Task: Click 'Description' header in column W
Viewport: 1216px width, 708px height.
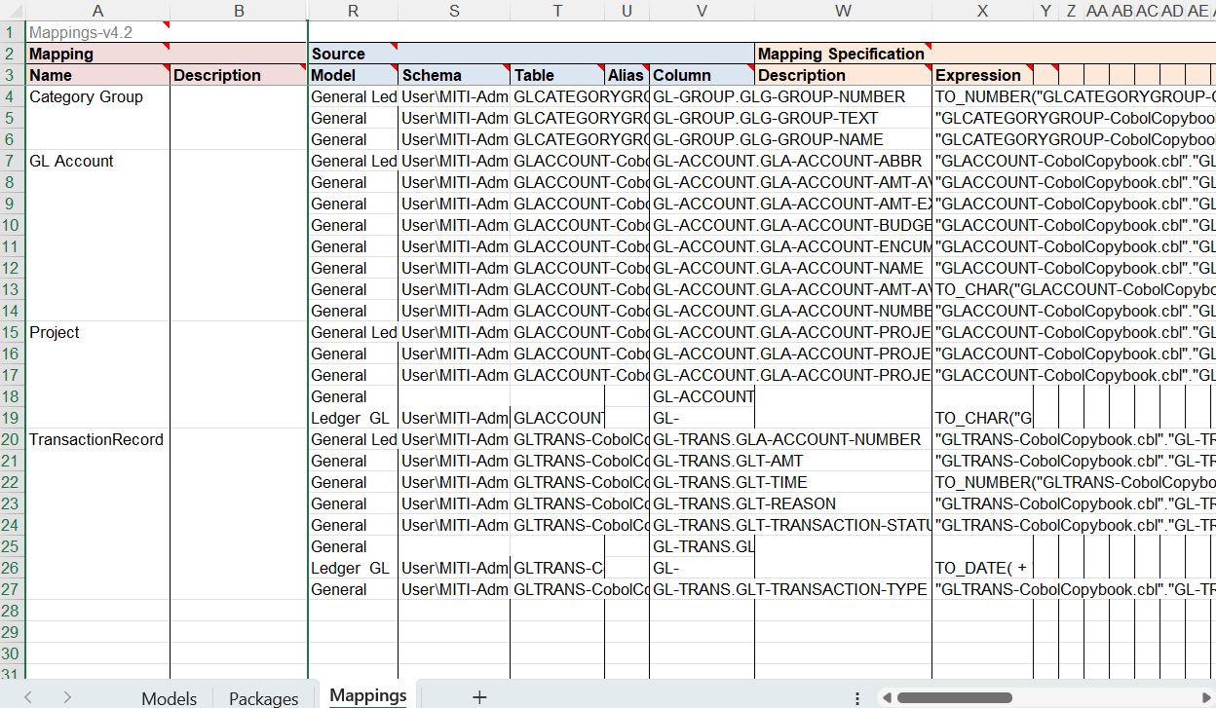Action: point(843,75)
